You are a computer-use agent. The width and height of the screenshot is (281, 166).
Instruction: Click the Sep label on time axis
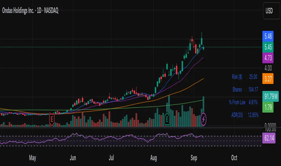194,158
